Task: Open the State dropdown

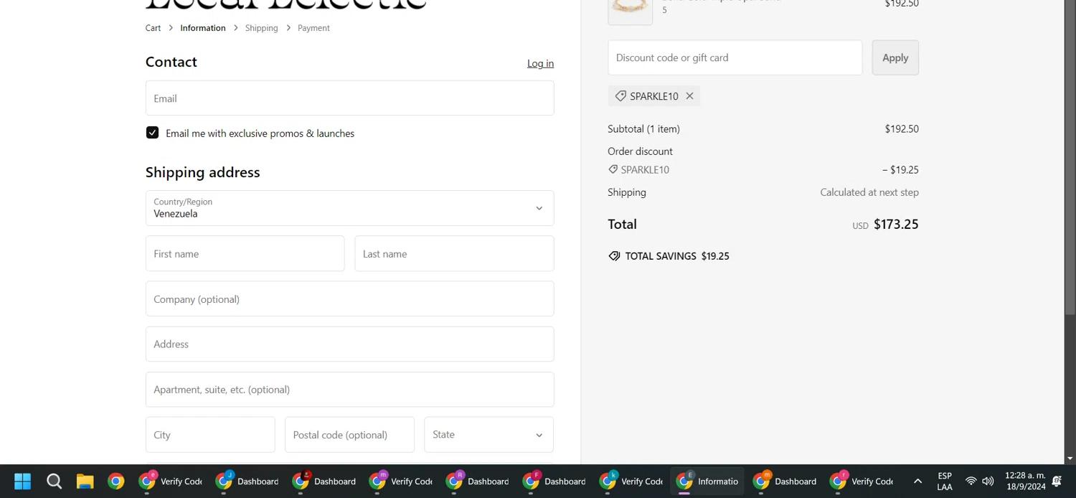Action: (489, 435)
